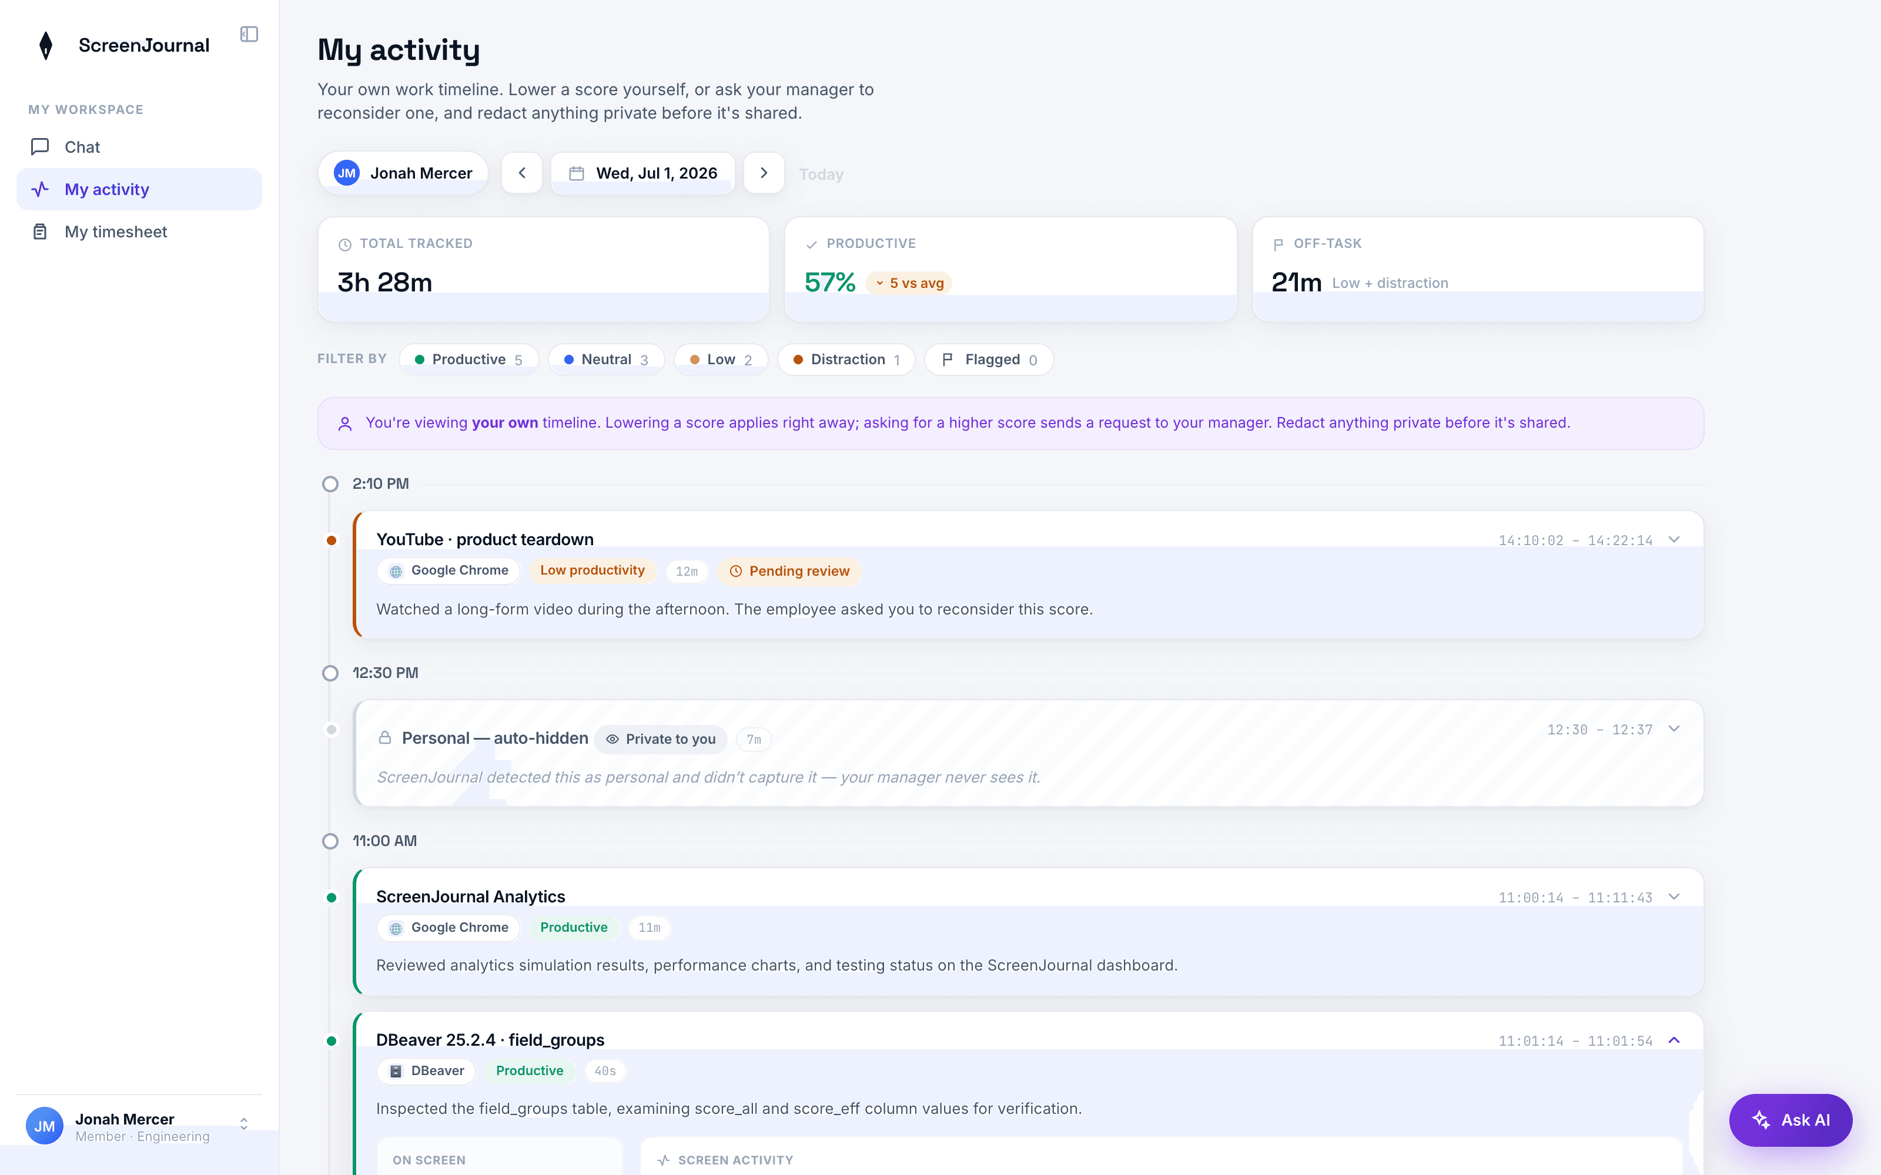This screenshot has width=1881, height=1175.
Task: Click the Total Tracked clock icon
Action: tap(345, 244)
